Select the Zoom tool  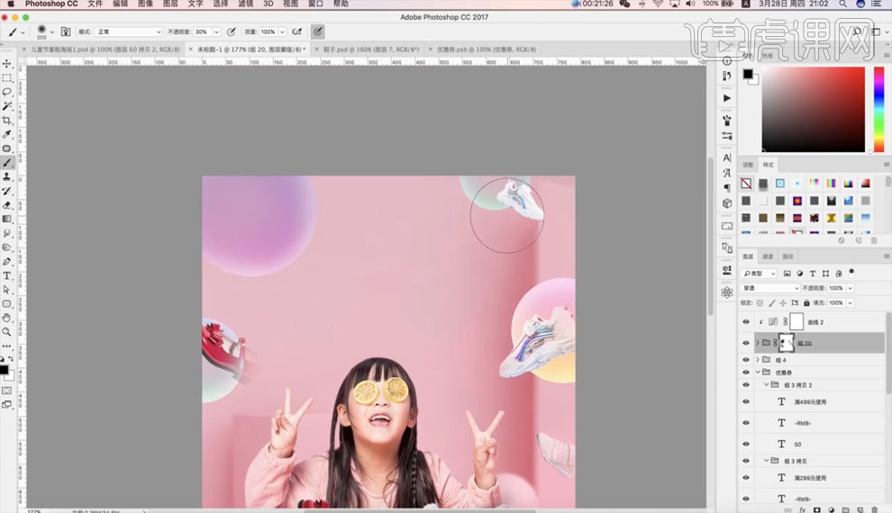7,332
